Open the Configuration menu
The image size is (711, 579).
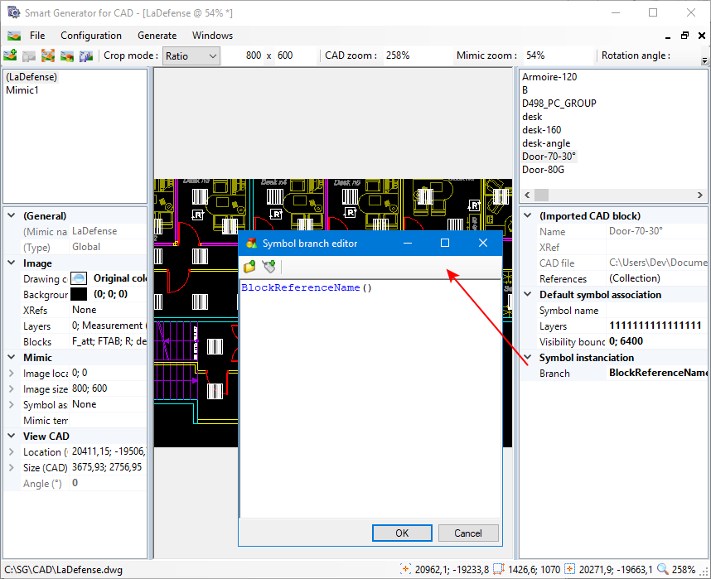pos(91,36)
